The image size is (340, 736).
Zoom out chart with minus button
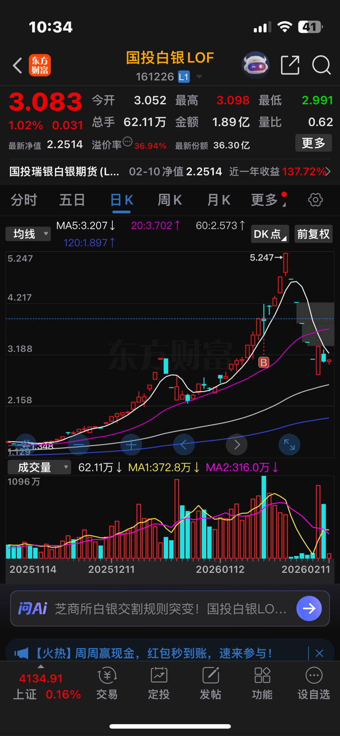pos(79,445)
